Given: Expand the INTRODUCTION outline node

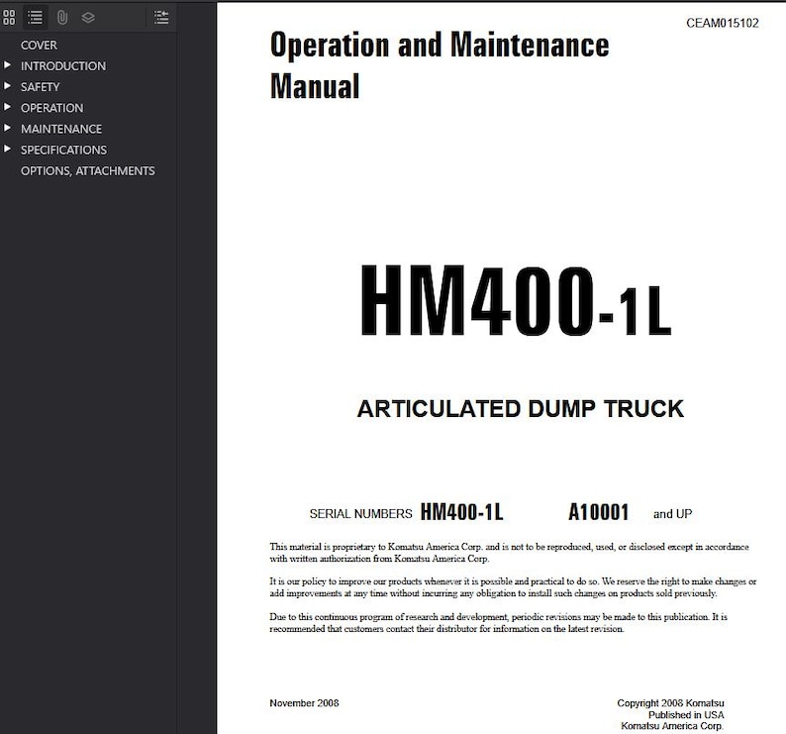Looking at the screenshot, I should (7, 65).
